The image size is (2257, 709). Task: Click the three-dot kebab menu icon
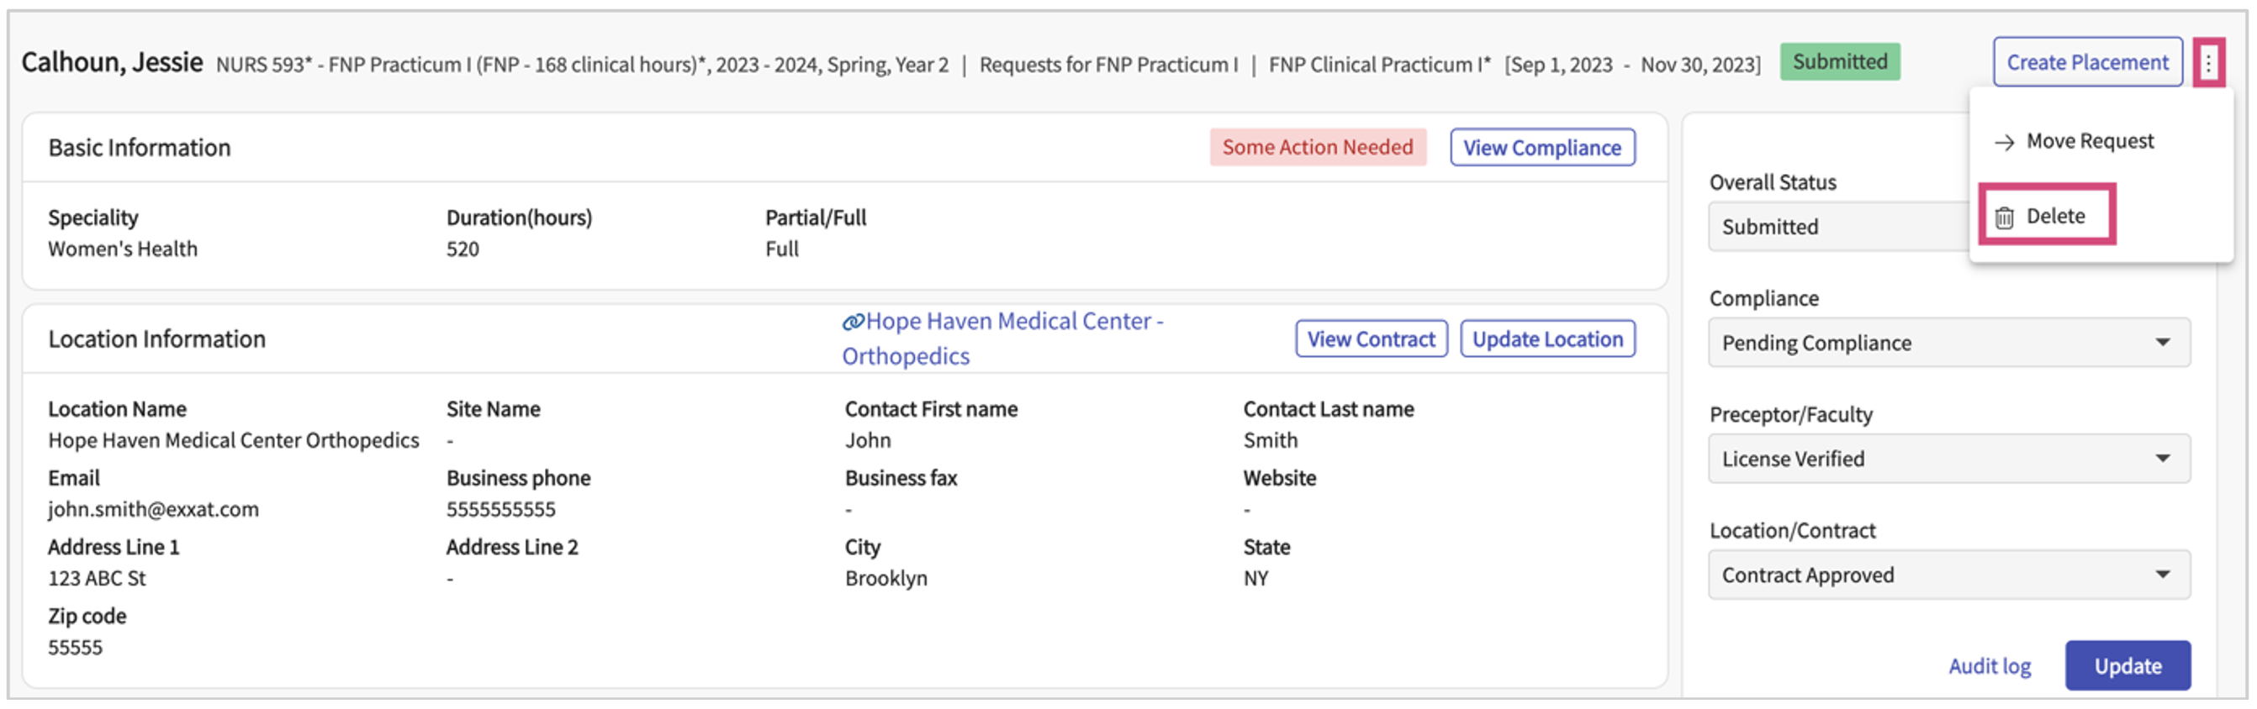point(2208,63)
